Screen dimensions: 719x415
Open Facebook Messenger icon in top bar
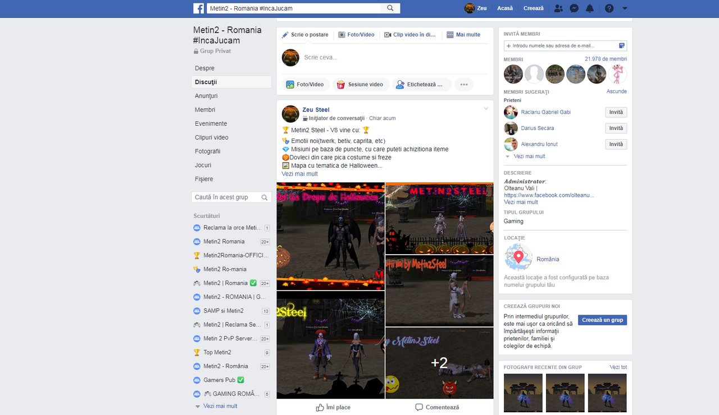(574, 8)
